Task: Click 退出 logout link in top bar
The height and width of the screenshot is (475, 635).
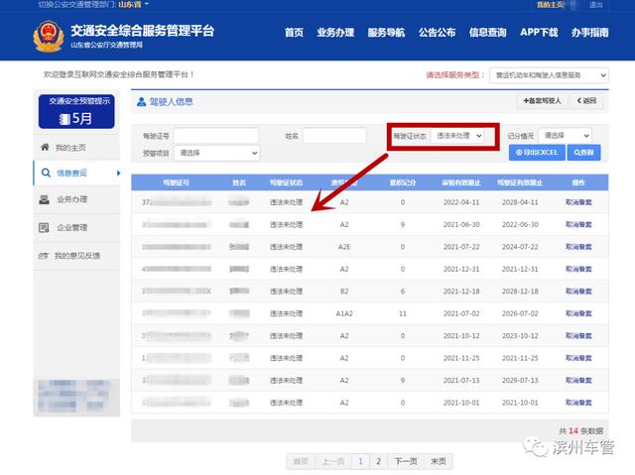Action: click(x=595, y=5)
